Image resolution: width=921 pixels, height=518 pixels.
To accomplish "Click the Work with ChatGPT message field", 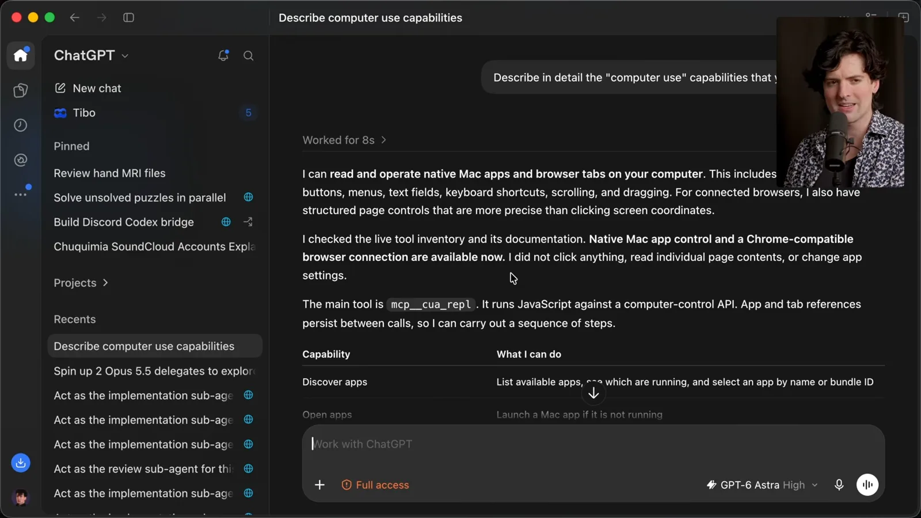I will (593, 444).
